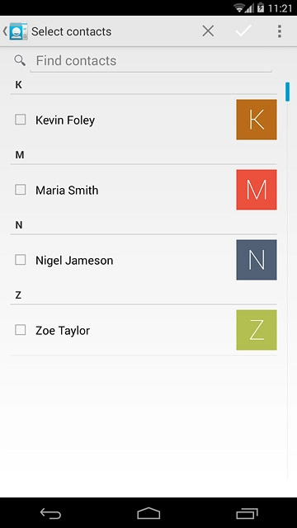Check the Maria Smith checkbox
The height and width of the screenshot is (528, 297).
point(20,190)
